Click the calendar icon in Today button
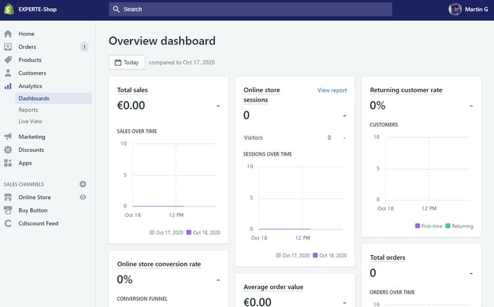 click(x=118, y=62)
